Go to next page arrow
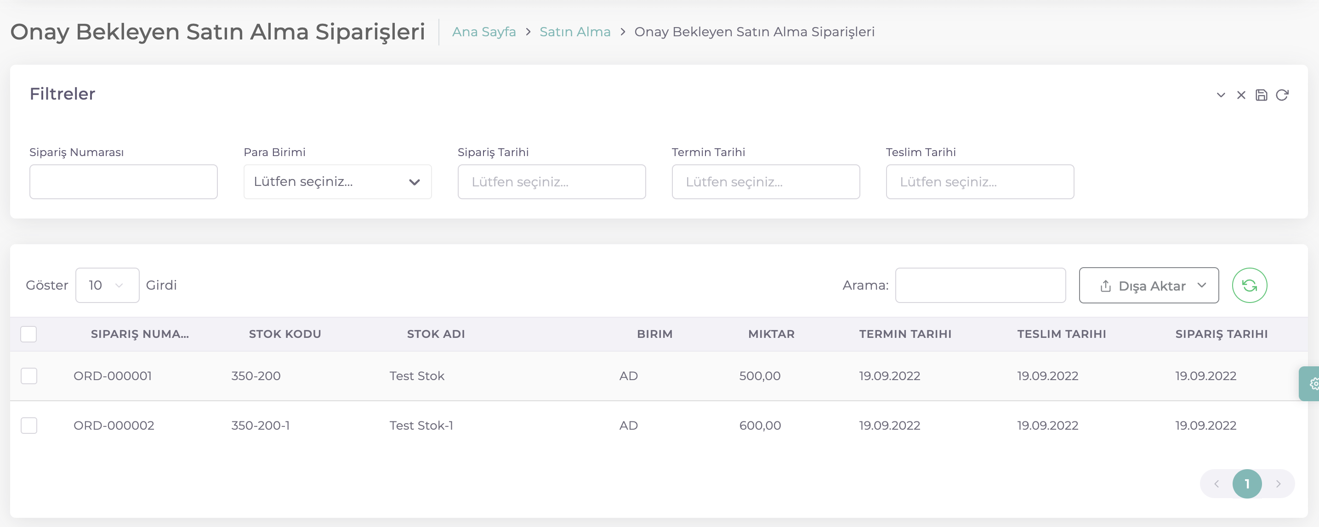The height and width of the screenshot is (527, 1319). point(1278,483)
